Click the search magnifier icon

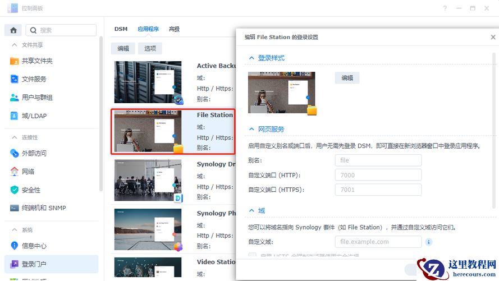pos(33,30)
